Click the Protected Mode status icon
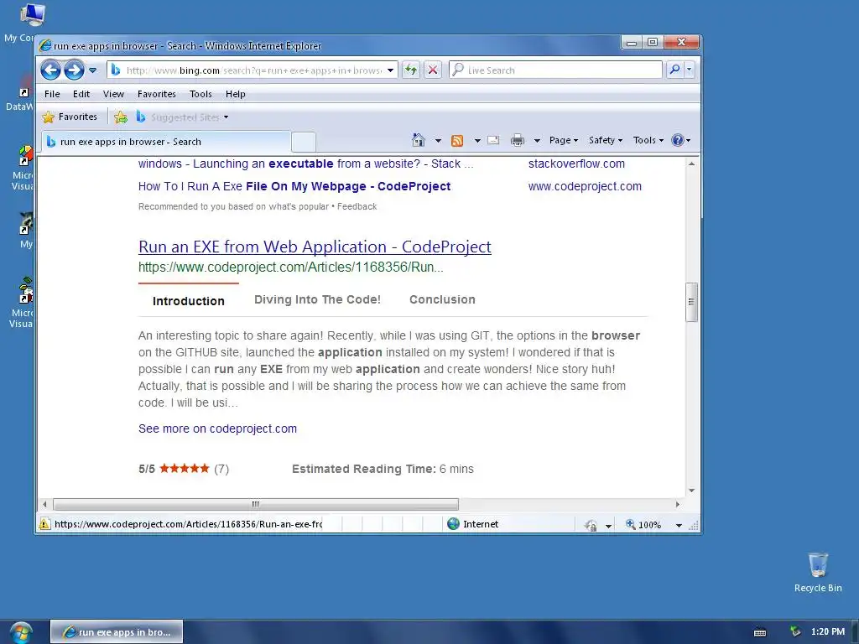This screenshot has width=859, height=644. tap(591, 525)
